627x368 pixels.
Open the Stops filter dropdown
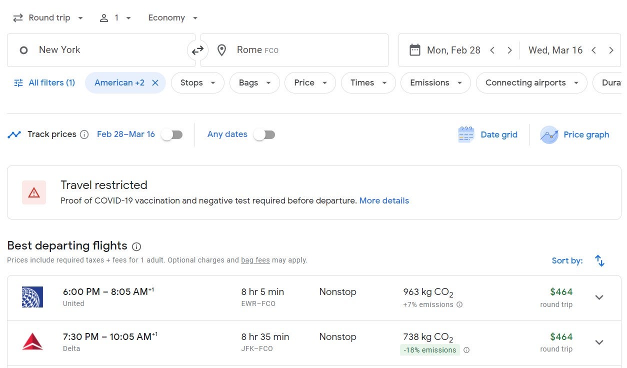(197, 82)
